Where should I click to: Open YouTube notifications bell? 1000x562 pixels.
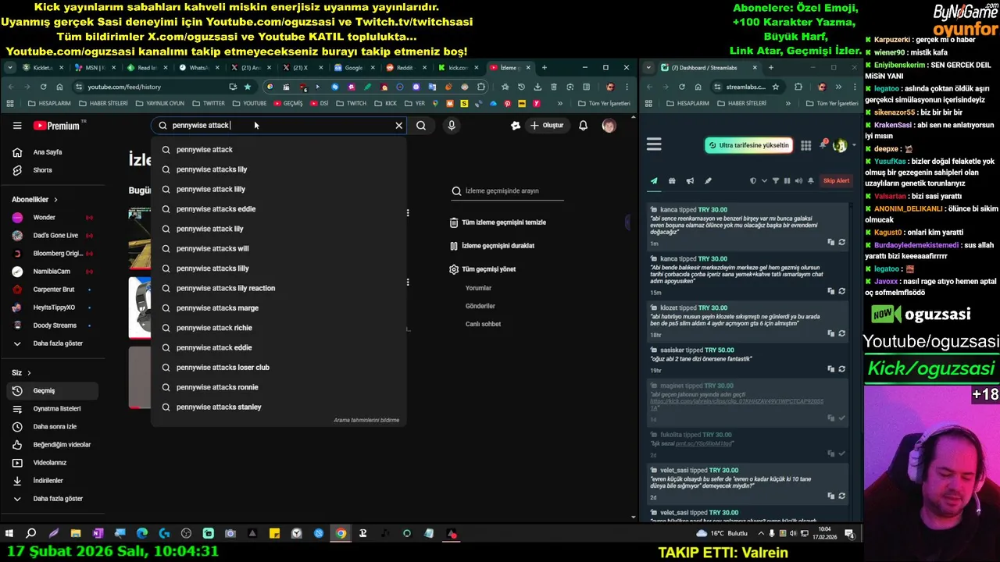click(x=583, y=125)
